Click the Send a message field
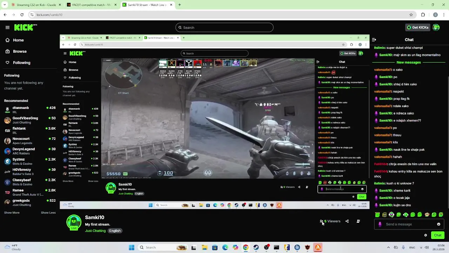 (409, 224)
